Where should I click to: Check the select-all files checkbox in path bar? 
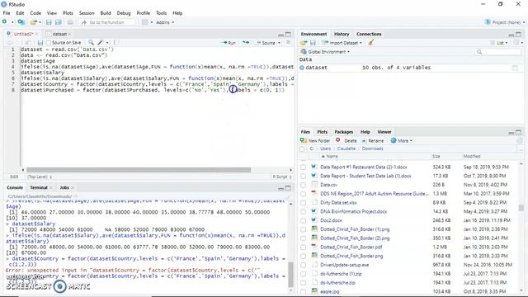[x=302, y=148]
